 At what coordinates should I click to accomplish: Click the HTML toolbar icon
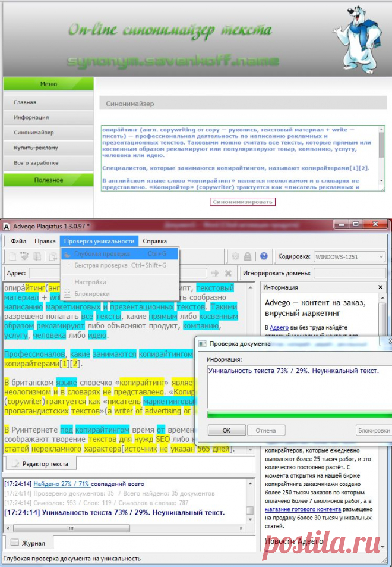click(x=24, y=256)
